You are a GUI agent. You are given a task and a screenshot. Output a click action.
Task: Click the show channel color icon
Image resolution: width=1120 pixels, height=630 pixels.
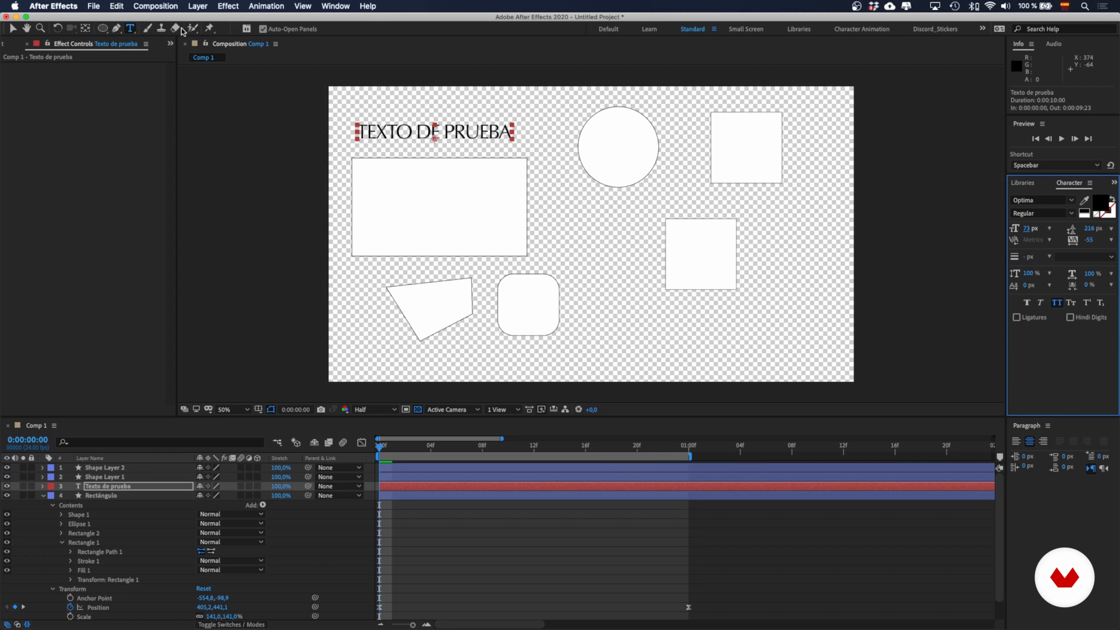coord(345,409)
